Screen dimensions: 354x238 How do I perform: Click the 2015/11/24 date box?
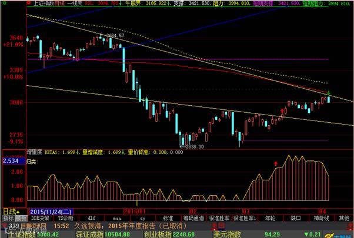coord(51,212)
